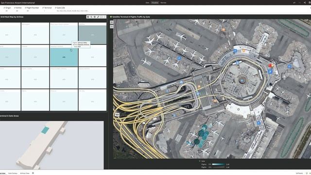Zoom in on the map with plus button
Viewport: 311px width, 175px height.
(112, 22)
